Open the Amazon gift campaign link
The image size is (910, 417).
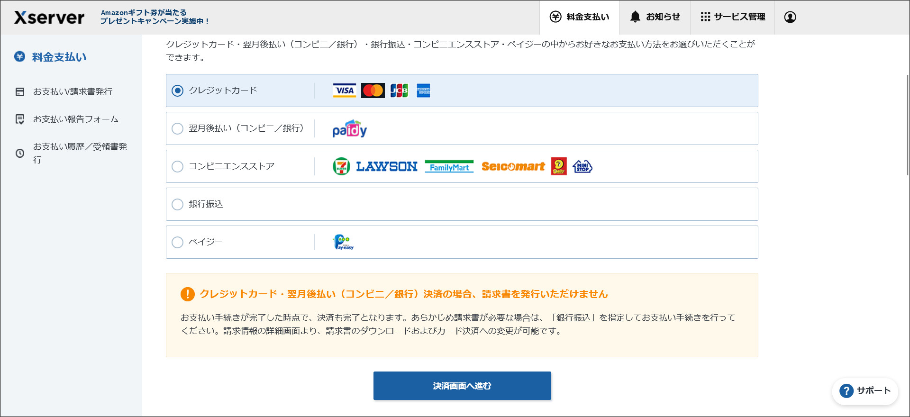click(x=155, y=17)
